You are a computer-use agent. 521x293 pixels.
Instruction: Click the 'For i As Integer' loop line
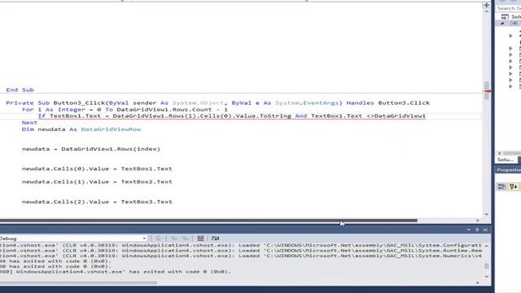click(x=125, y=109)
